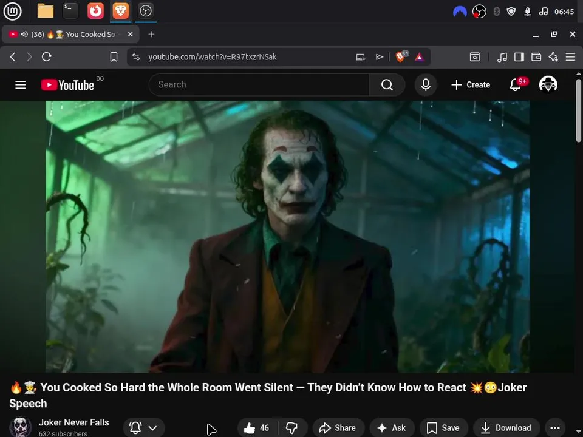Go back to the previous page
Screen dimensions: 583x437
(13, 57)
